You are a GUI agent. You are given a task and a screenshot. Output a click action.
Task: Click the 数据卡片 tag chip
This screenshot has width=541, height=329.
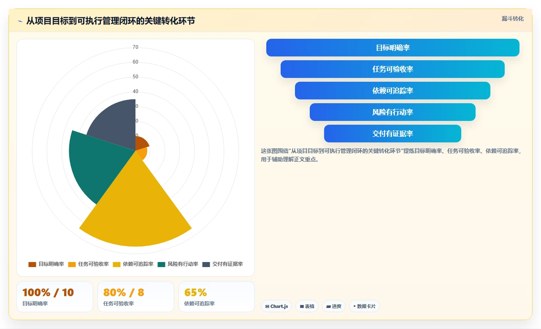click(364, 306)
